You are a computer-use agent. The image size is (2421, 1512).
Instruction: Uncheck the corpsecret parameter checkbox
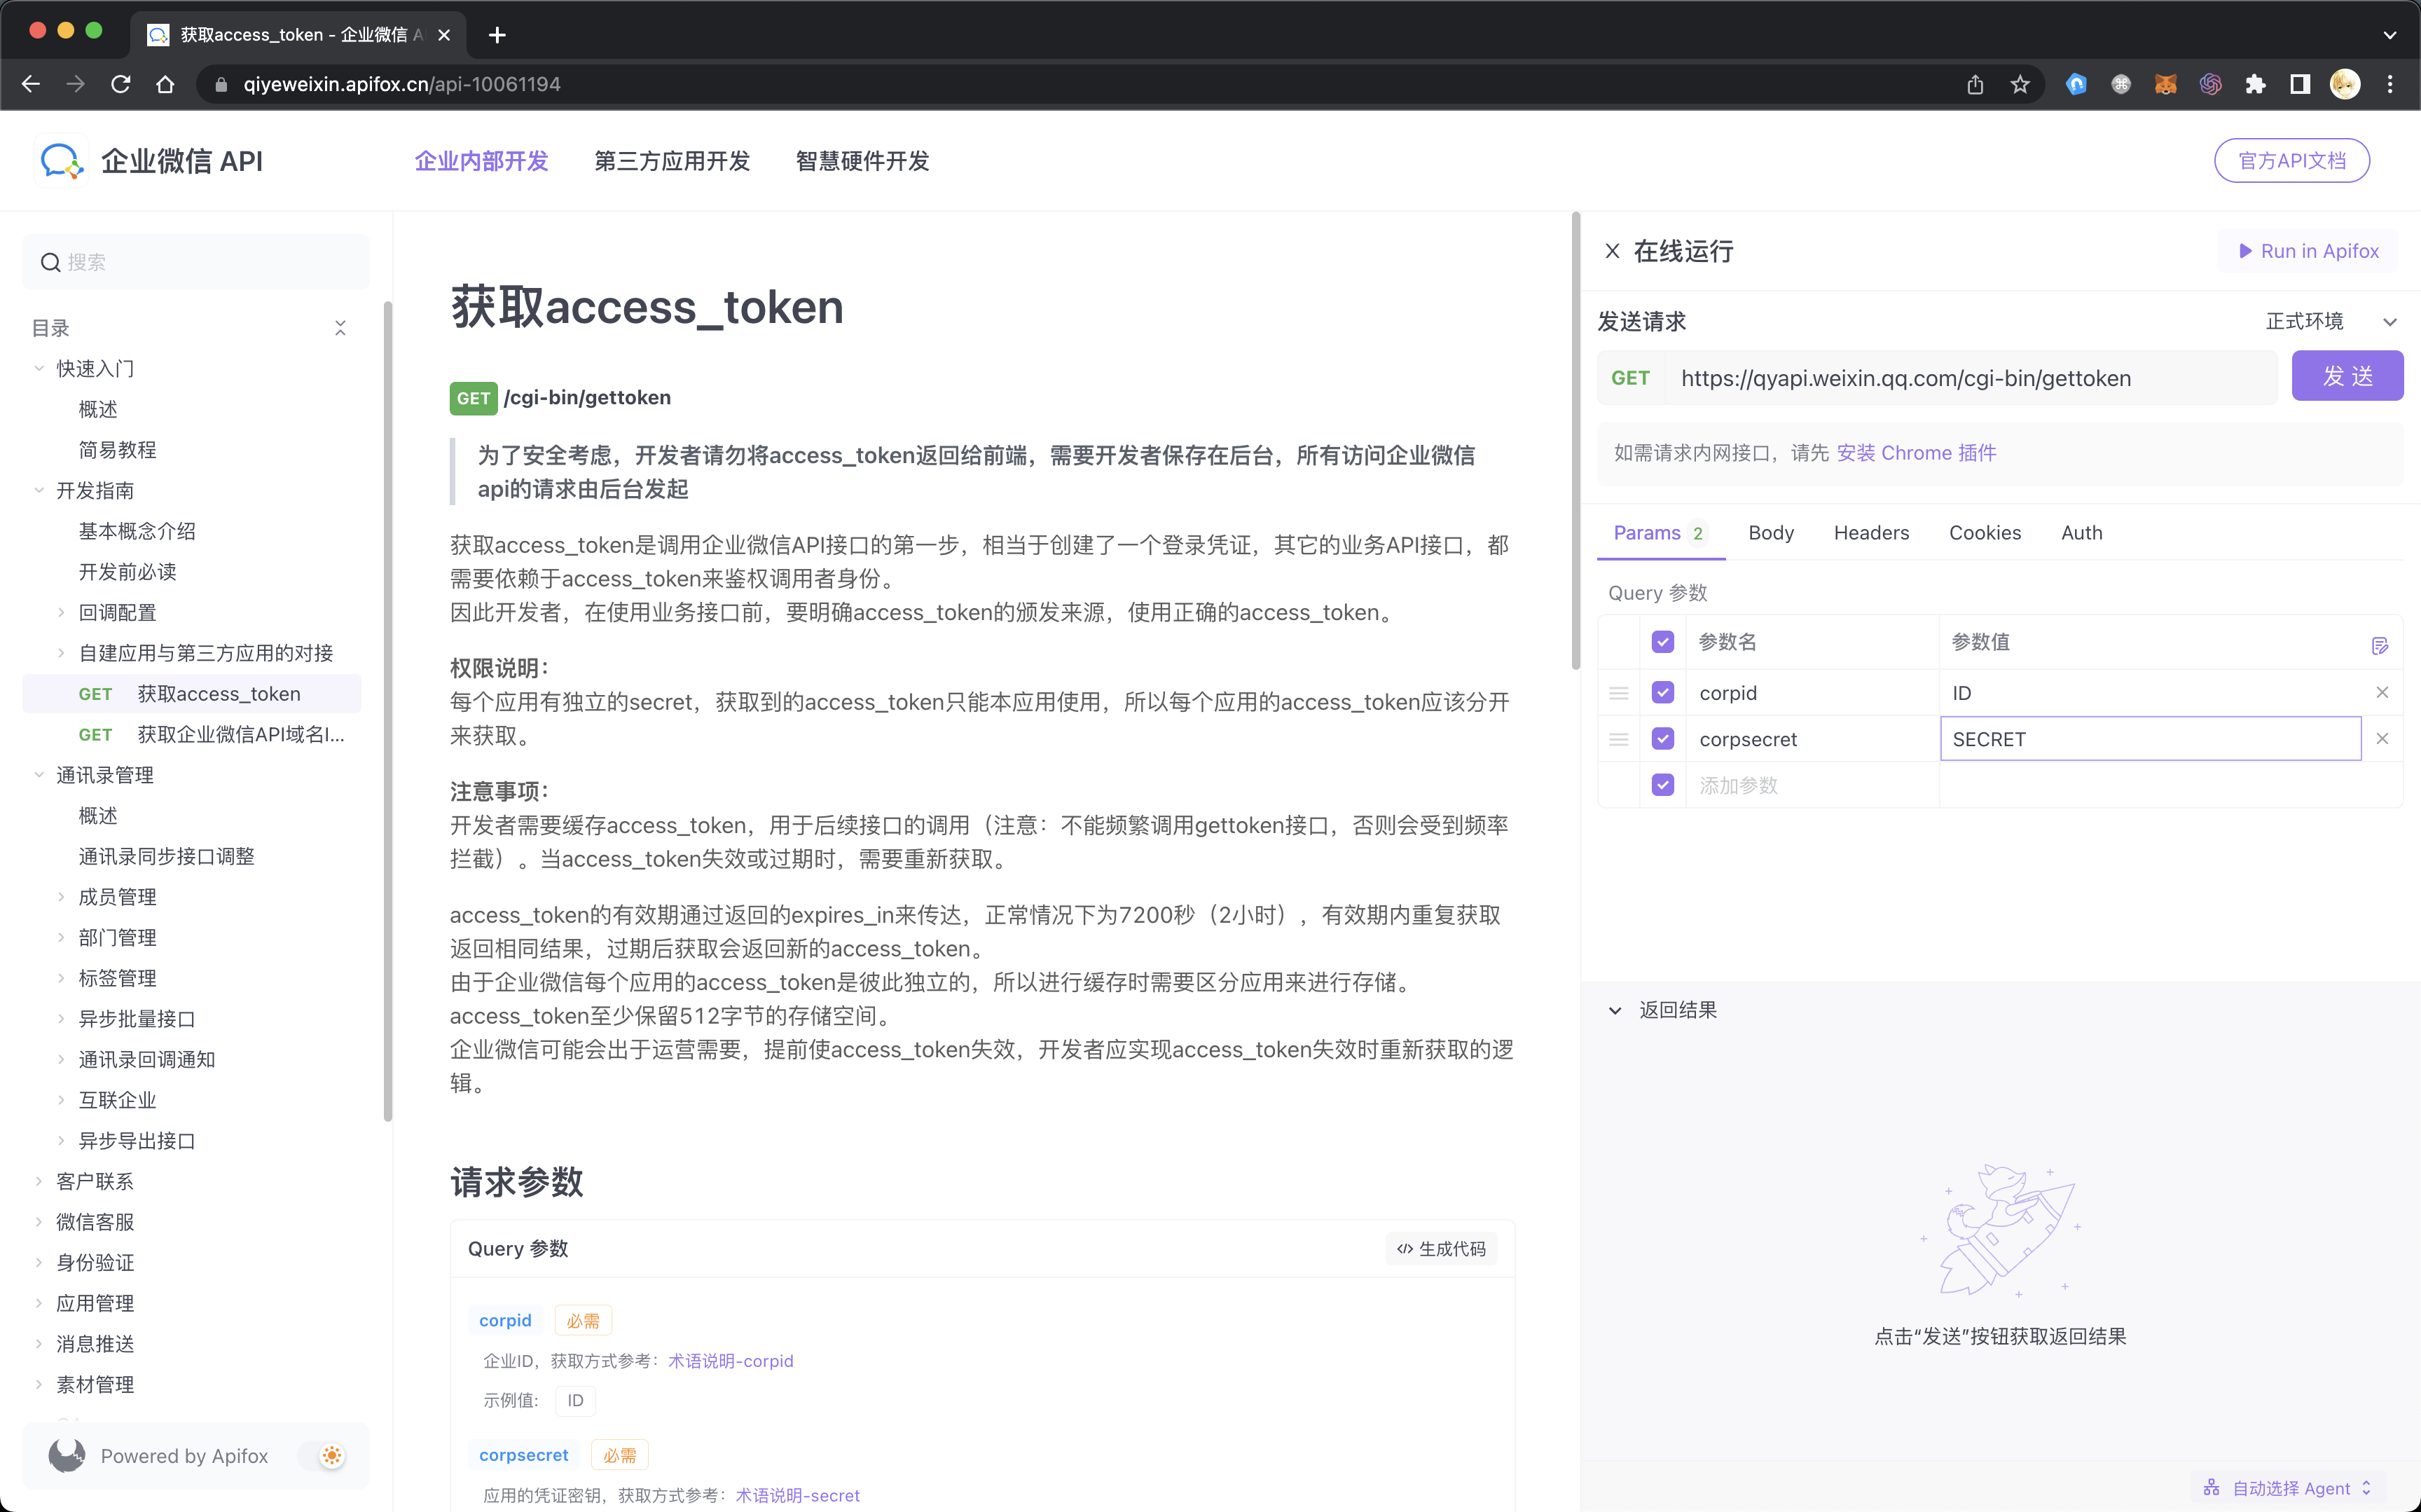1662,738
